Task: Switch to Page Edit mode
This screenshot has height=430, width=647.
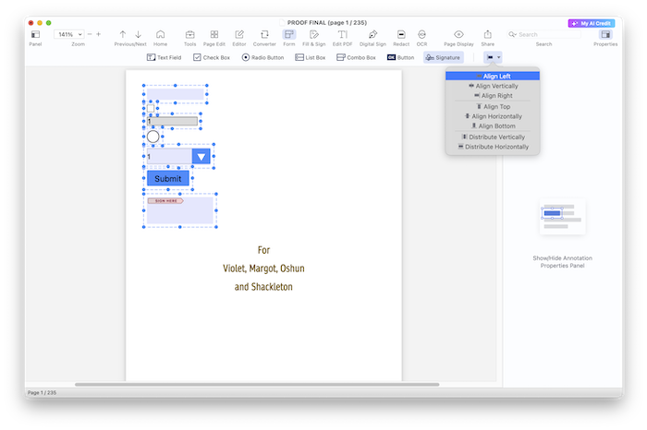Action: coord(214,34)
